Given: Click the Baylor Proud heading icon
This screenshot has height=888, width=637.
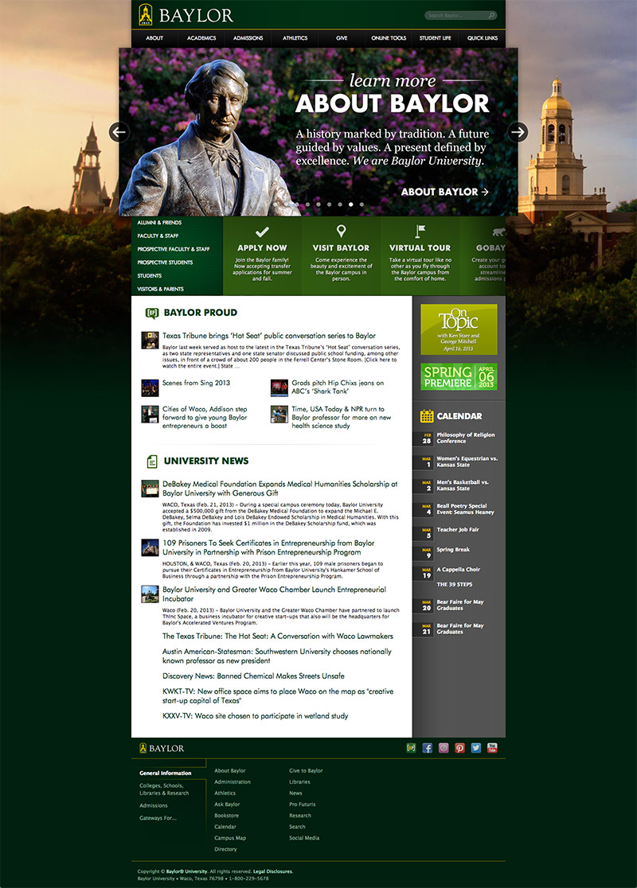Looking at the screenshot, I should click(x=152, y=313).
